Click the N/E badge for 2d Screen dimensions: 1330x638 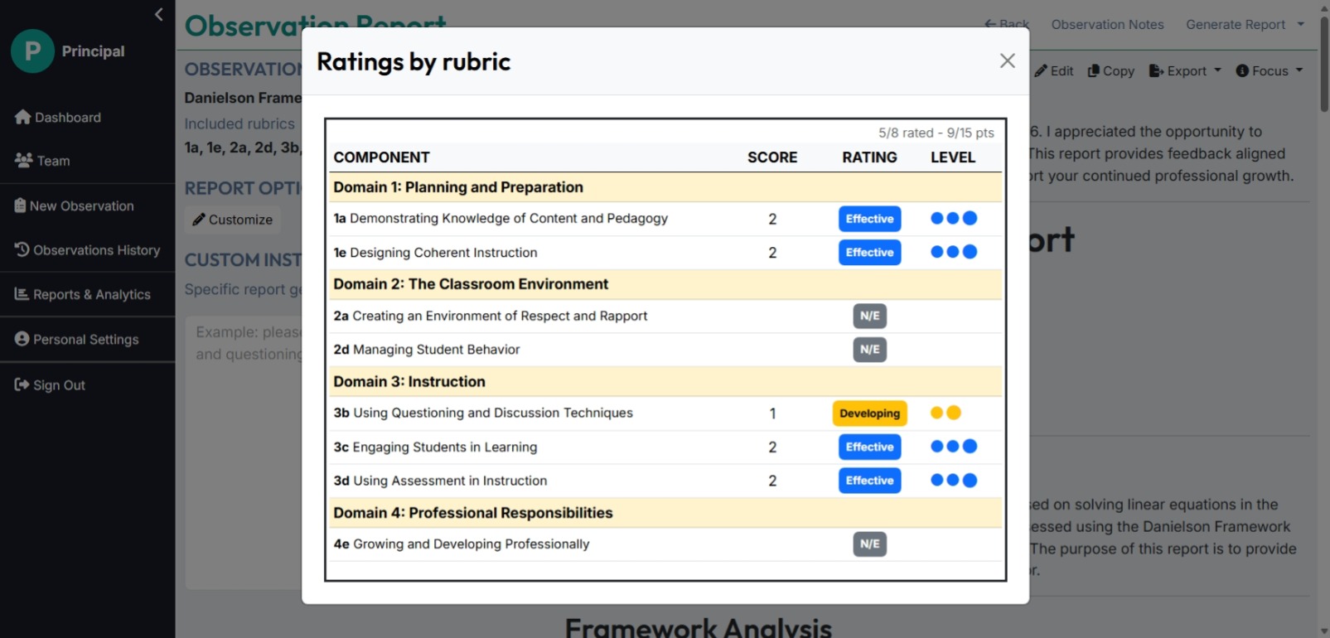pos(869,350)
